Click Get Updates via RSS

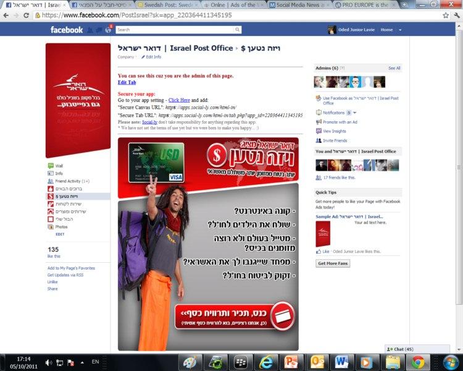65,275
